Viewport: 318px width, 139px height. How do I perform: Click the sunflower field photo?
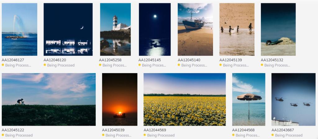(x=184, y=99)
